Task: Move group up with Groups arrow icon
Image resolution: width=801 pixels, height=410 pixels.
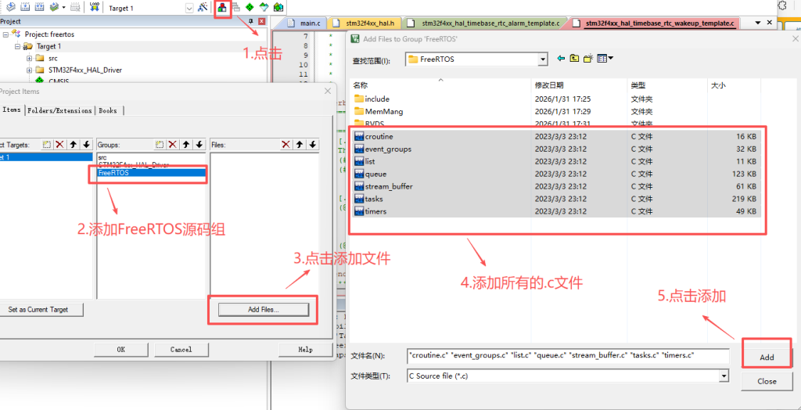Action: [186, 145]
